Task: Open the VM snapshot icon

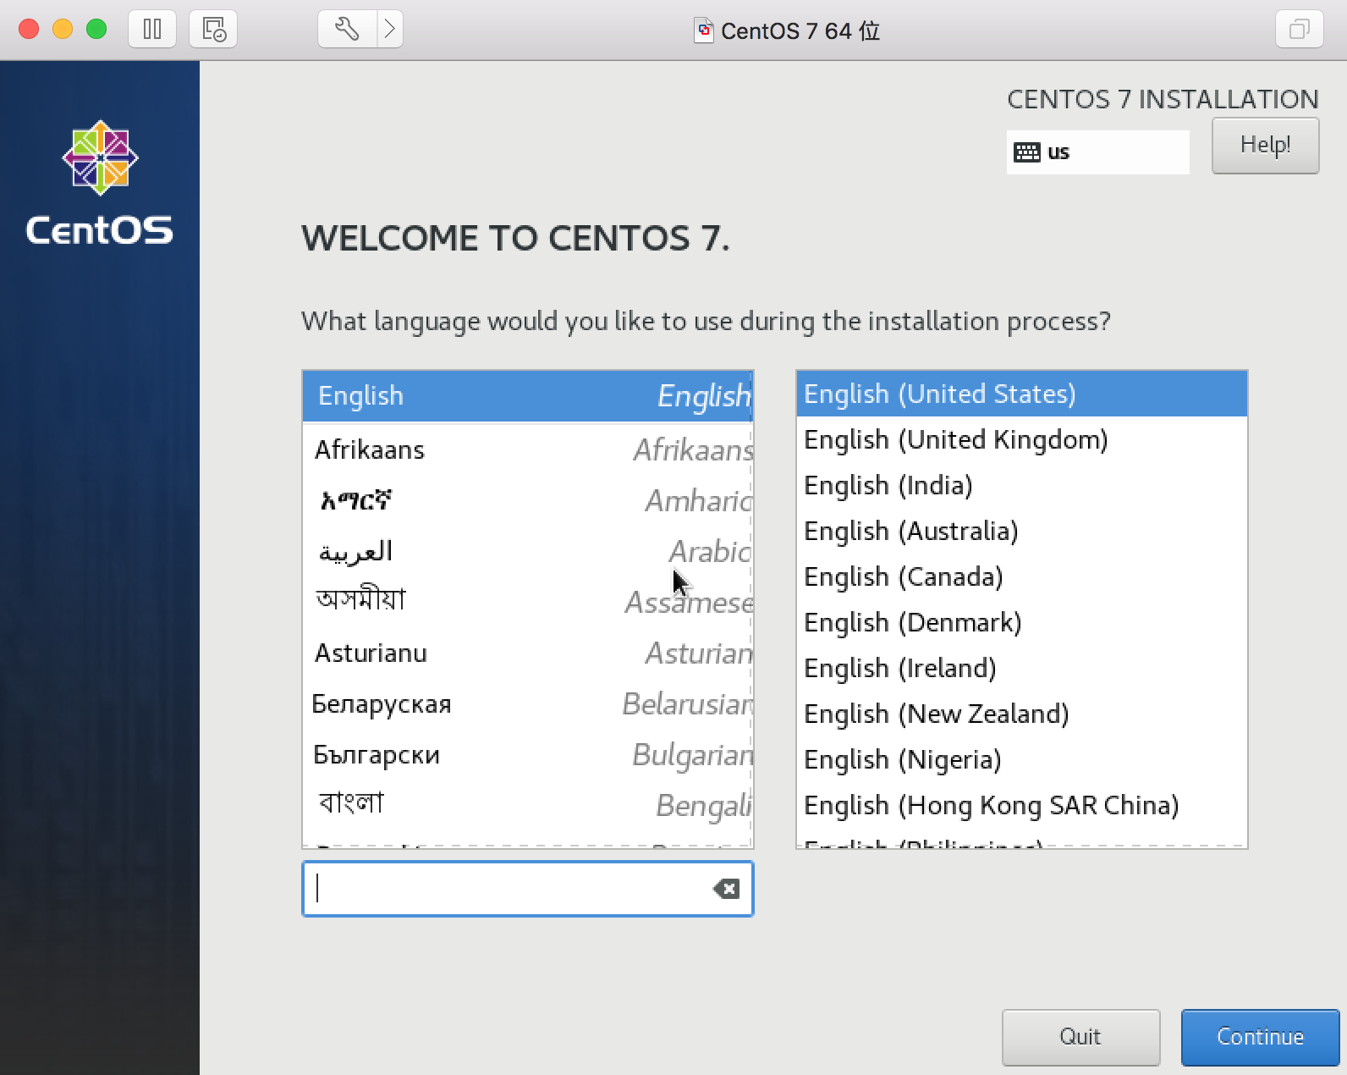Action: click(x=213, y=30)
